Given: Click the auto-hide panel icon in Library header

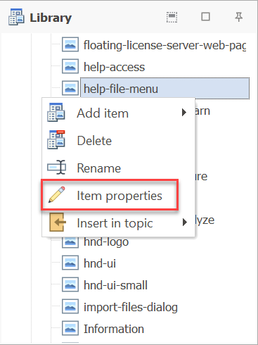Looking at the screenshot, I should (x=172, y=17).
